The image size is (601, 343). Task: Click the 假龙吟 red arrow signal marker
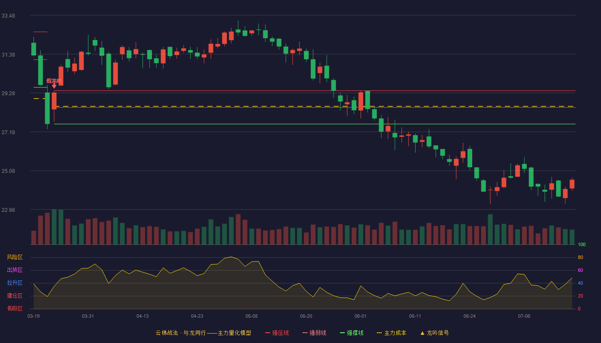click(54, 87)
